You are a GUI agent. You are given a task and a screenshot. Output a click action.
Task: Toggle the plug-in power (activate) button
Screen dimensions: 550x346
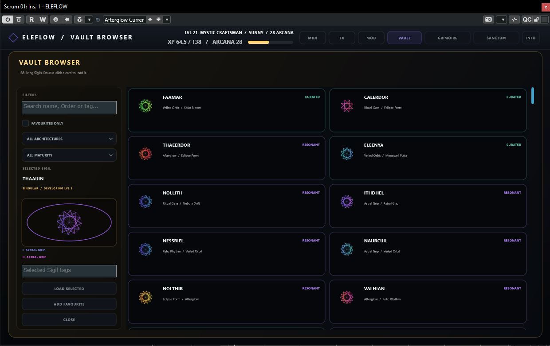tap(8, 19)
